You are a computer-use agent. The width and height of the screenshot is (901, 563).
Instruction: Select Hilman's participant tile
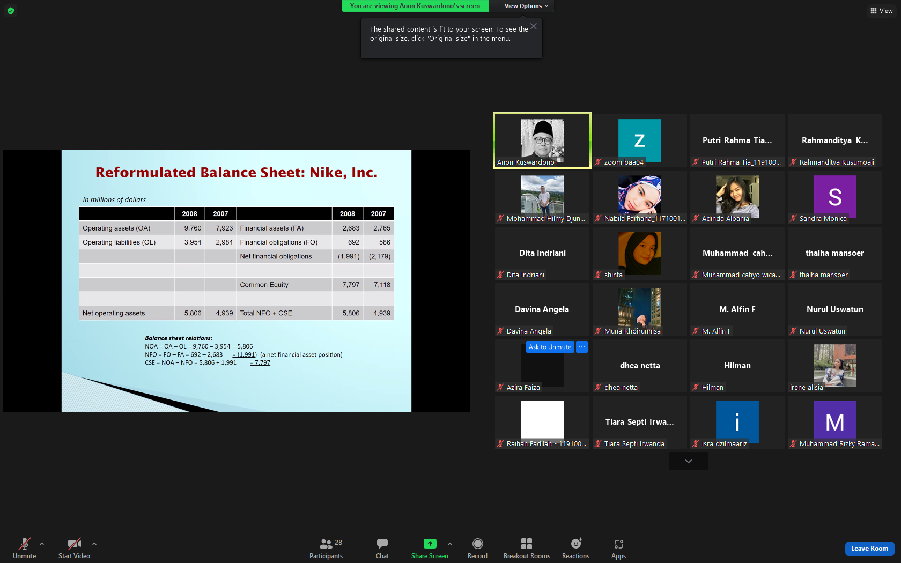(737, 366)
